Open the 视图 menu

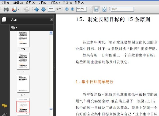click(x=30, y=3)
